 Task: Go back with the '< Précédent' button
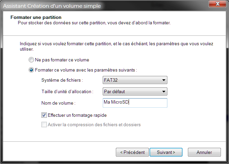tap(132, 152)
